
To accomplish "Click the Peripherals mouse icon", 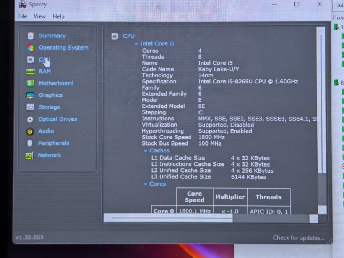I will pyautogui.click(x=29, y=143).
